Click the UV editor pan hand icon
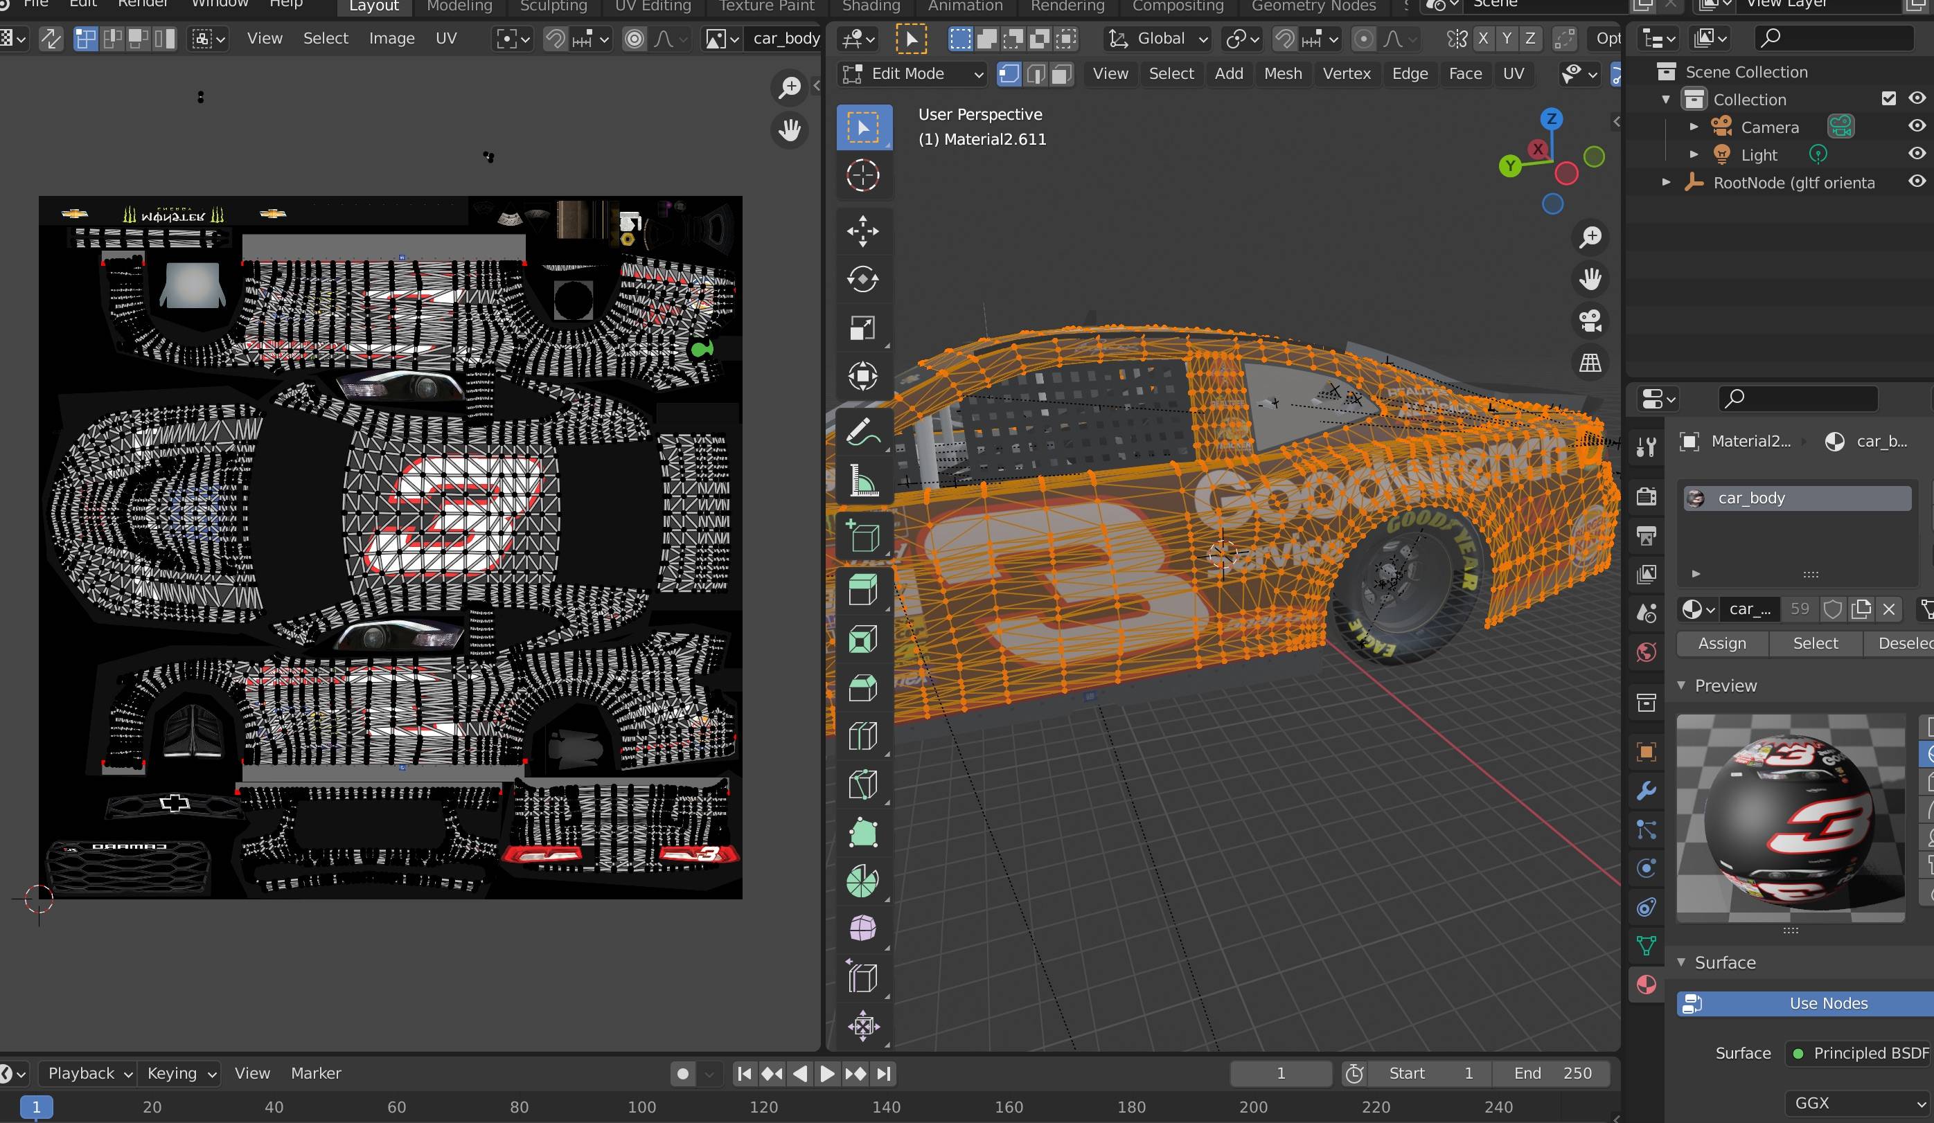This screenshot has width=1934, height=1123. pos(789,129)
